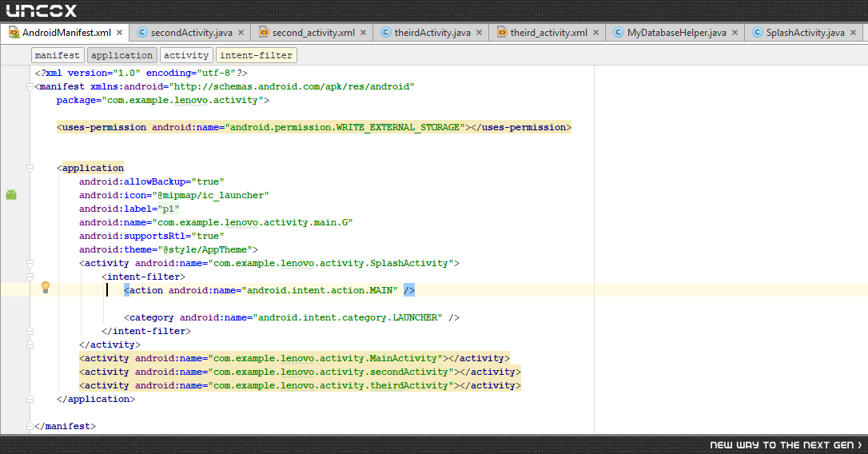Image resolution: width=868 pixels, height=454 pixels.
Task: Click the theirdActivity.java class icon
Action: coord(386,33)
